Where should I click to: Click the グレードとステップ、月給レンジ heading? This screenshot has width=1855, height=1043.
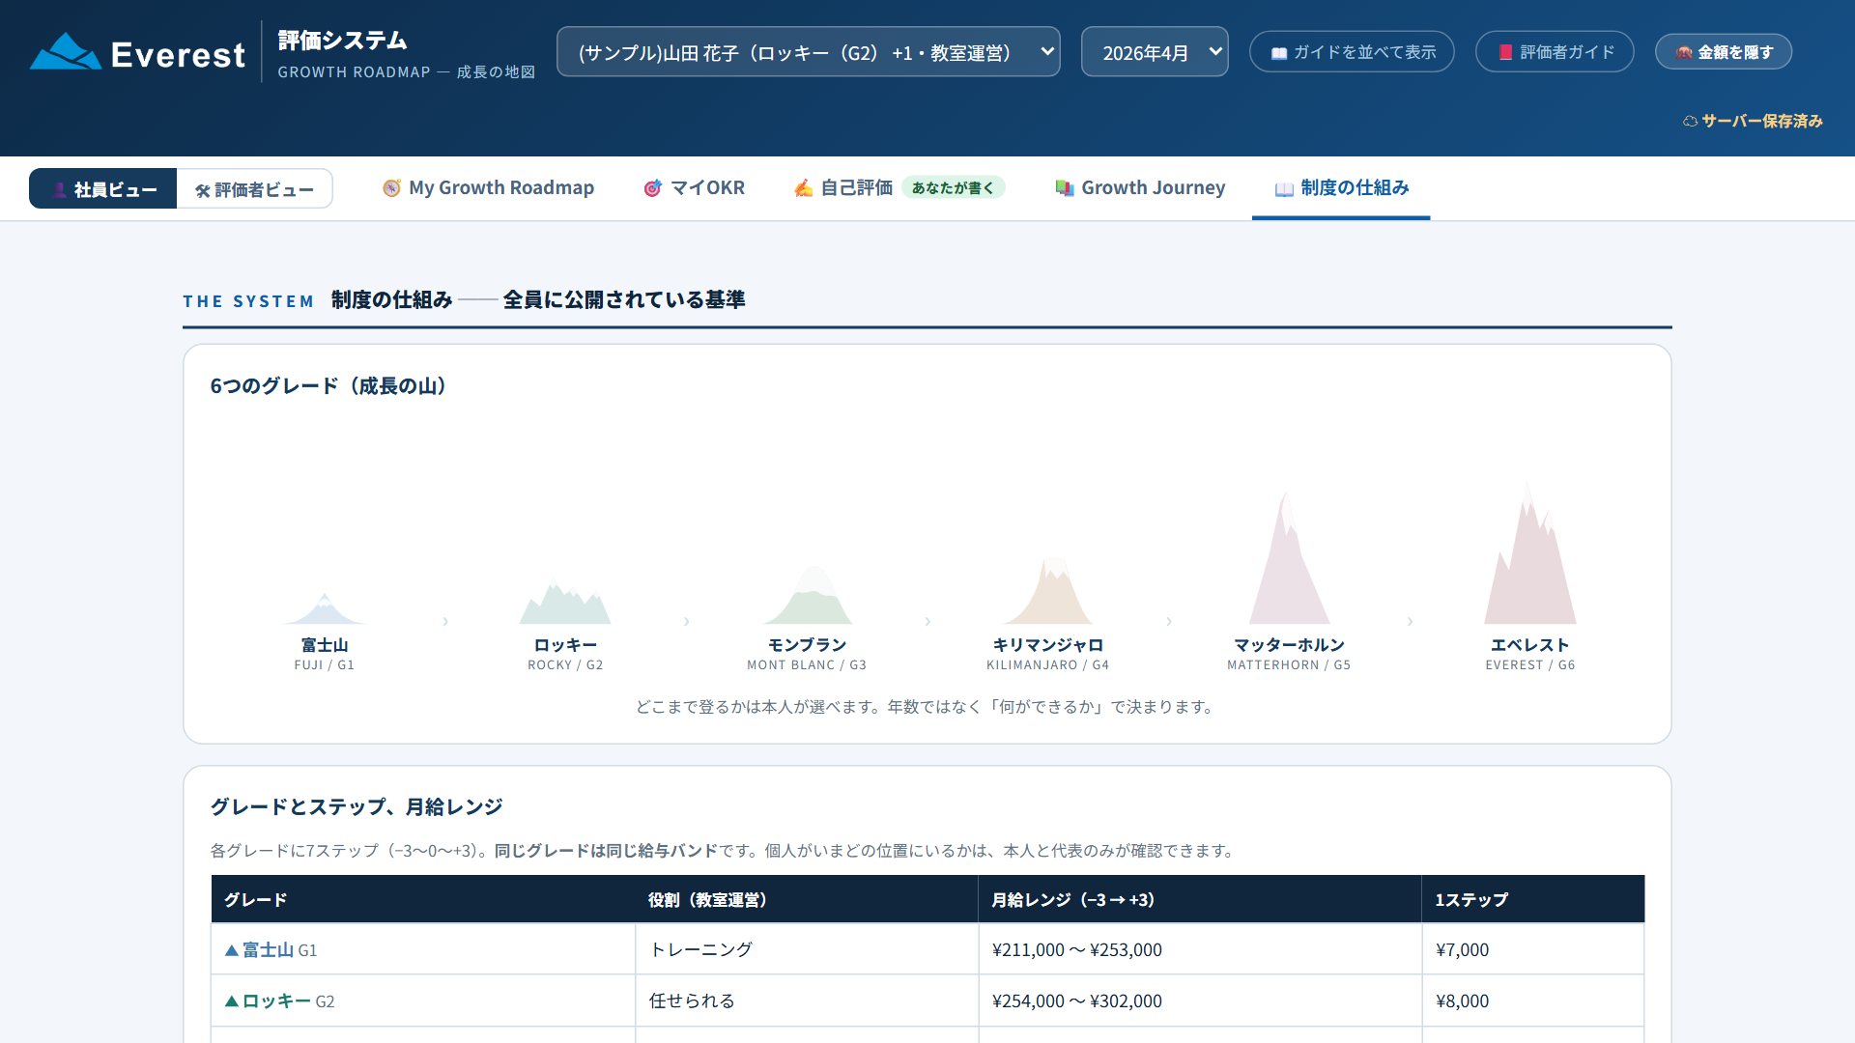(357, 806)
